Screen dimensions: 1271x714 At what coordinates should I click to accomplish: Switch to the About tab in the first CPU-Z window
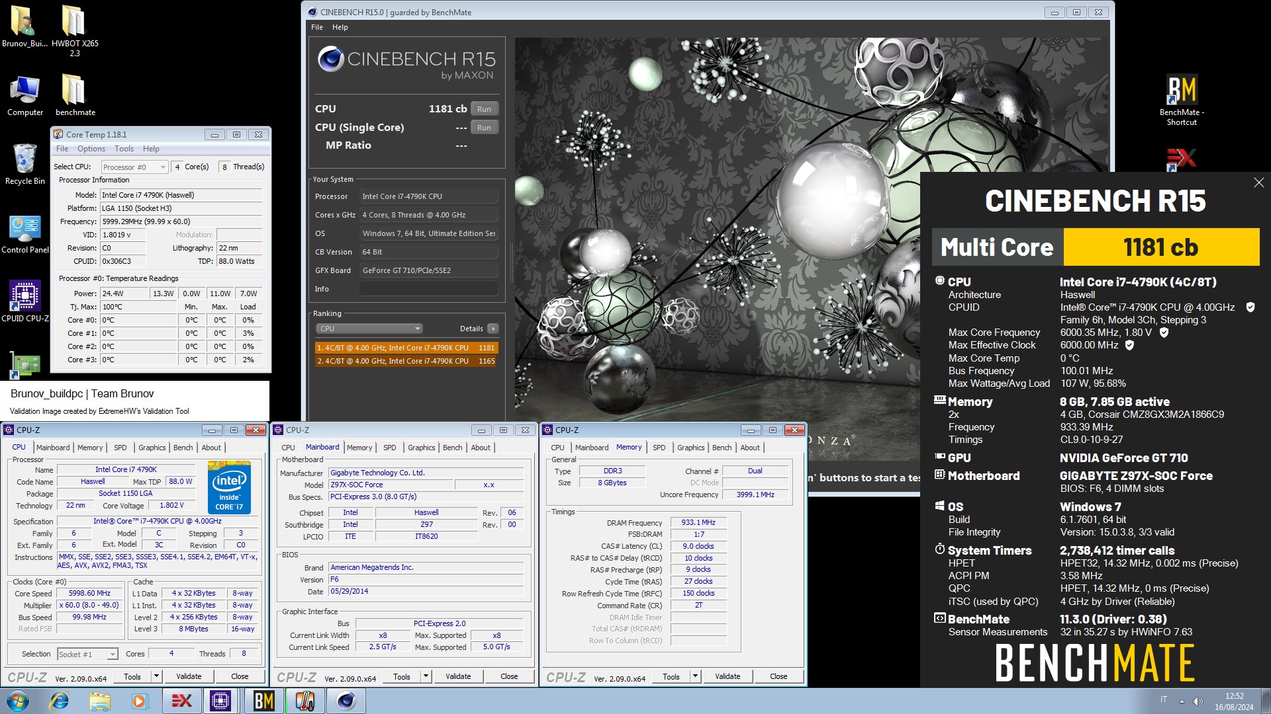[x=211, y=448]
